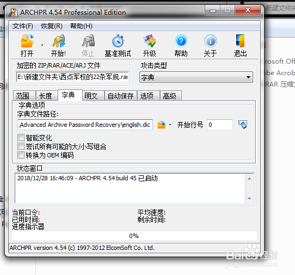Click encrypted archive file path field
Image resolution: width=295 pixels, height=275 pixels.
click(x=72, y=77)
